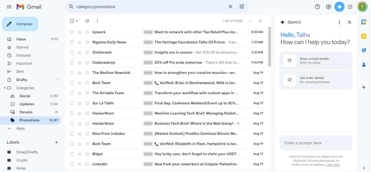Open the Learn more link in Gemini panel

tap(333, 164)
